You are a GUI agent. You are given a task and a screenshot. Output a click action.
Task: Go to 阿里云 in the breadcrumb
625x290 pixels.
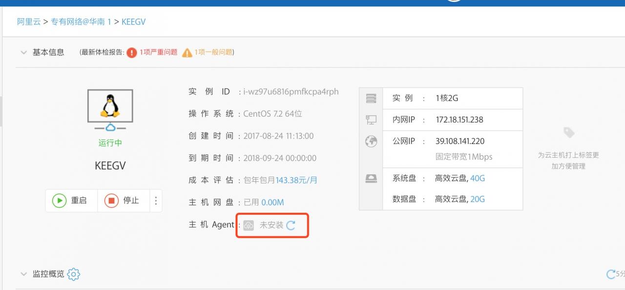tap(29, 22)
